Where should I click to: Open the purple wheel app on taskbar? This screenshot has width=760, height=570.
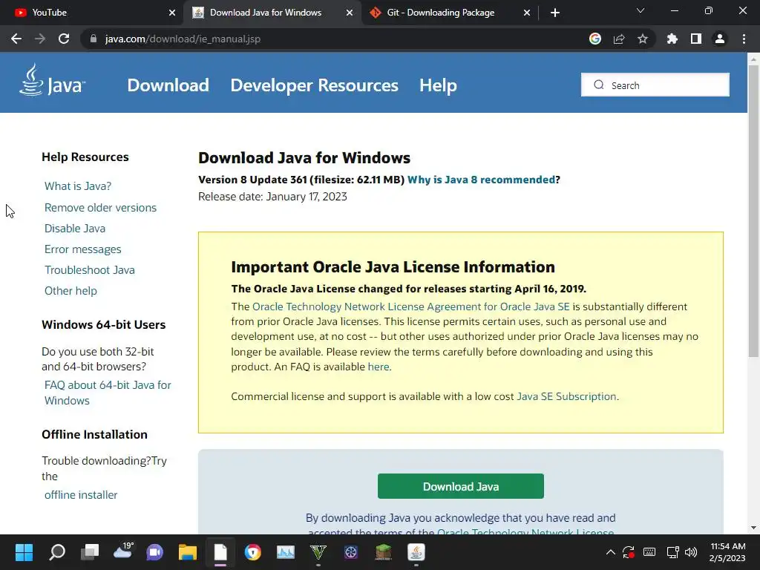(351, 552)
